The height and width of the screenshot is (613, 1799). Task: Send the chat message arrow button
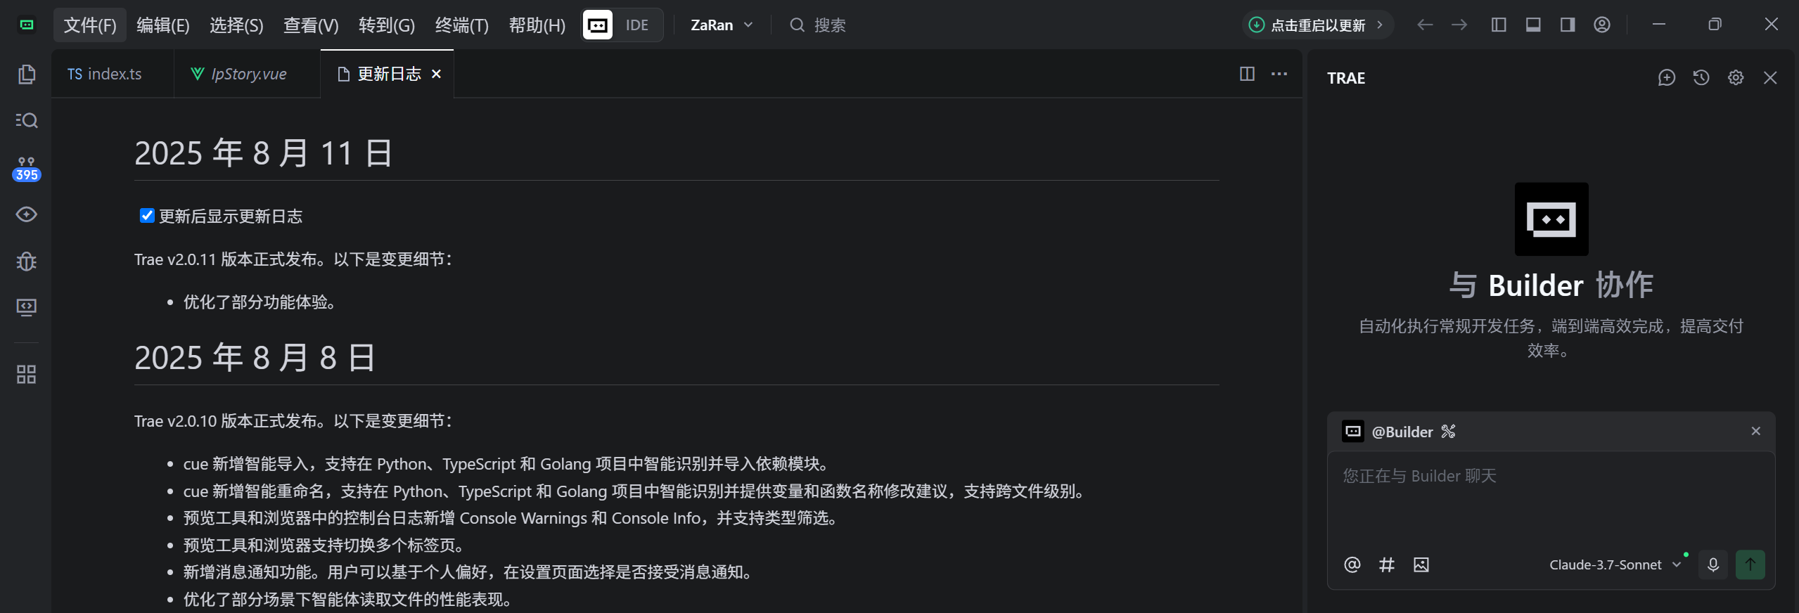(x=1750, y=564)
